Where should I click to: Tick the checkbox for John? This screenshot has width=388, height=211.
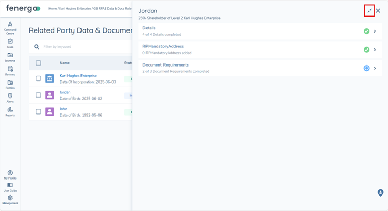[38, 111]
